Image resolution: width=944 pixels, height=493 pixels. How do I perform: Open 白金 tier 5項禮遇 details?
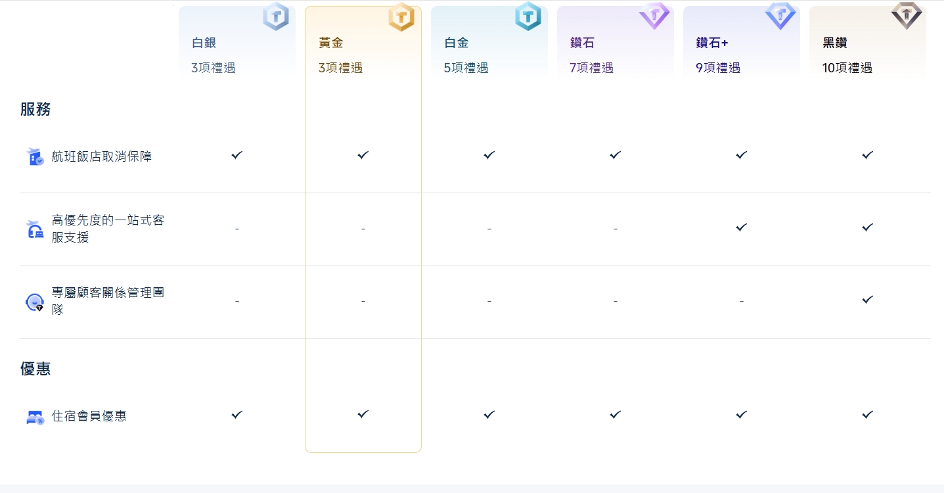point(466,67)
